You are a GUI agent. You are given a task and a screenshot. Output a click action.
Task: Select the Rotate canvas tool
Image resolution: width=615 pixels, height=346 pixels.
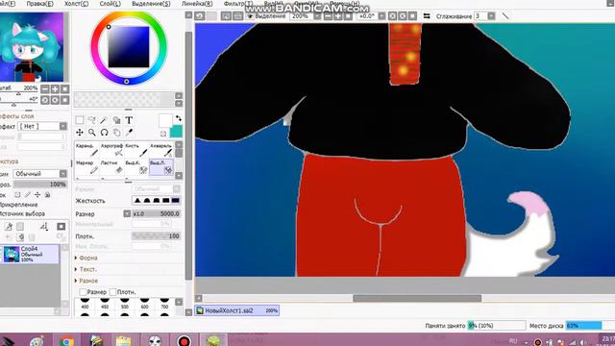[x=104, y=133]
